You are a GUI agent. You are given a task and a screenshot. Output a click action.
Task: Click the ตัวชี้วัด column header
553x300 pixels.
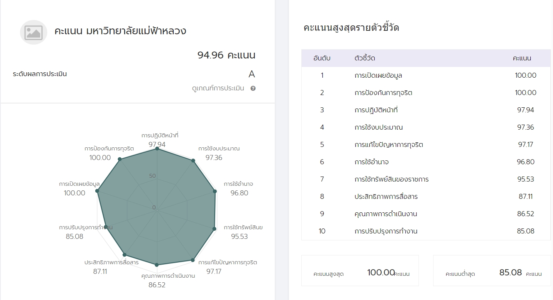pos(365,58)
